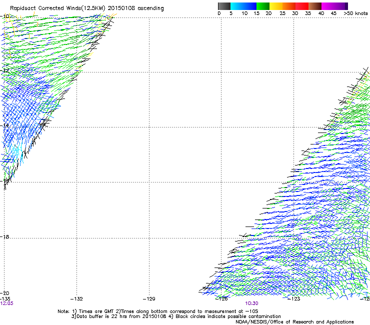370x325 pixels.
Task: Click the green 15-20 knots legend swatch
Action: (263, 6)
